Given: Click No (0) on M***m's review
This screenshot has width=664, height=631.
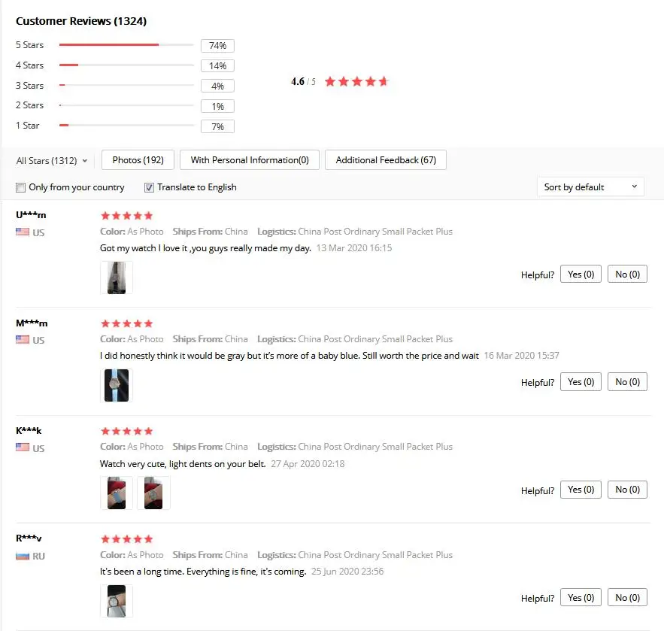Looking at the screenshot, I should 627,382.
